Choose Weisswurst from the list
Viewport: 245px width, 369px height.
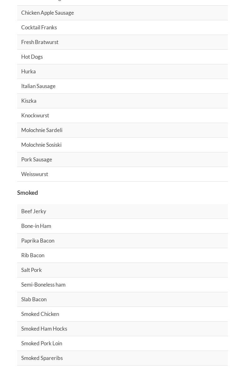pos(35,174)
